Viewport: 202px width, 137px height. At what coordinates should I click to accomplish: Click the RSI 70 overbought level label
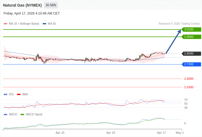point(186,100)
